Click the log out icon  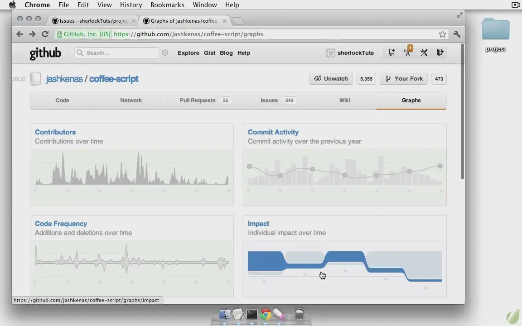tap(440, 52)
